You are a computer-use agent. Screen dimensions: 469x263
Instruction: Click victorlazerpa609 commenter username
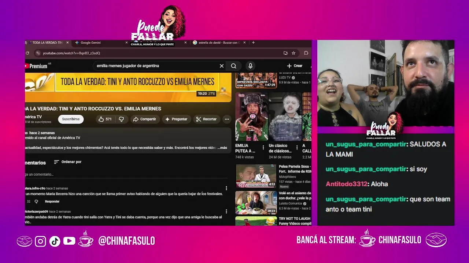(36, 212)
